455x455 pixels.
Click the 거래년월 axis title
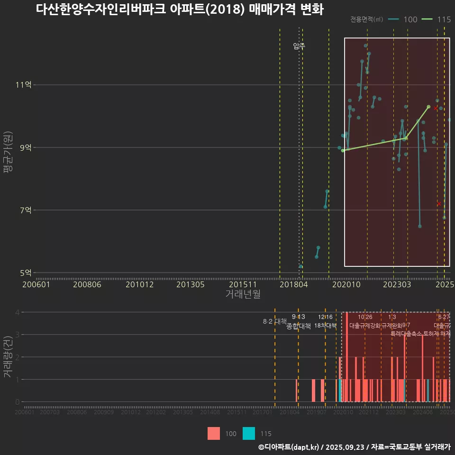coord(243,294)
